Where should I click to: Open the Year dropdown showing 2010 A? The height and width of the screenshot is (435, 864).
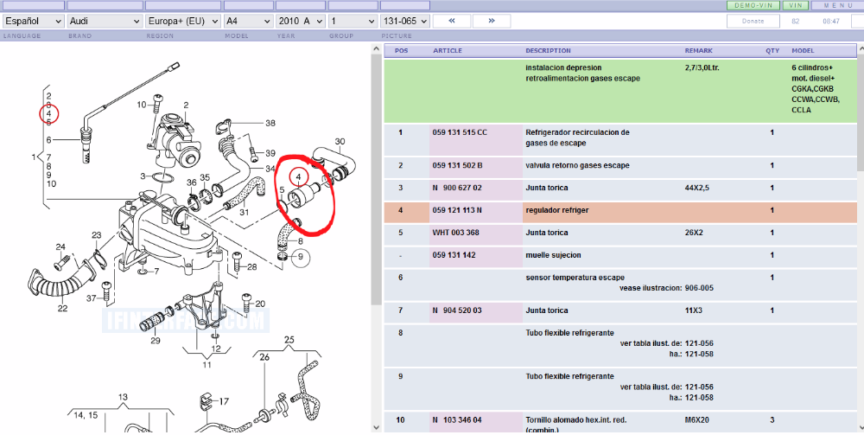coord(301,21)
